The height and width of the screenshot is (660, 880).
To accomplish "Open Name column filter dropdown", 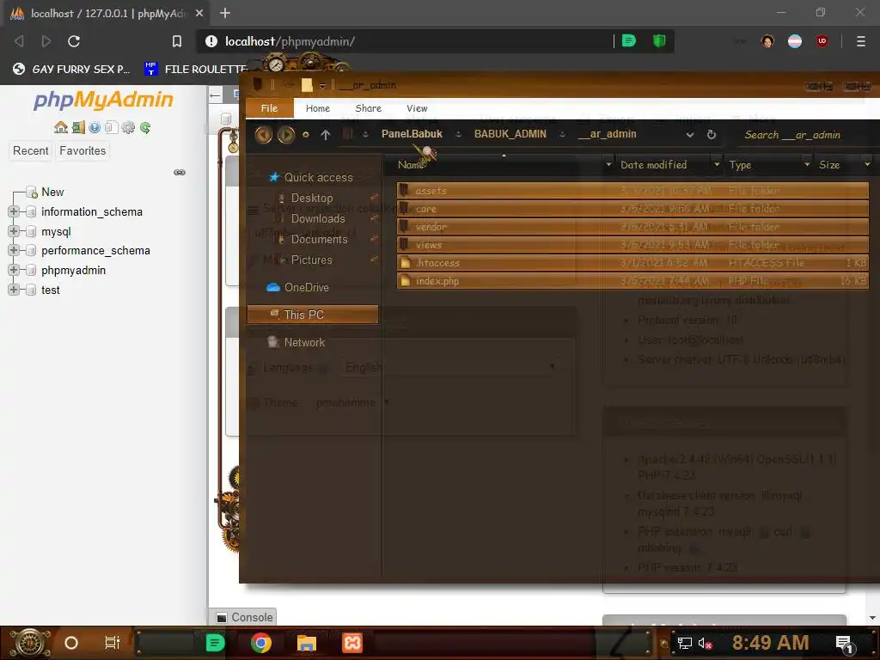I will [x=608, y=164].
